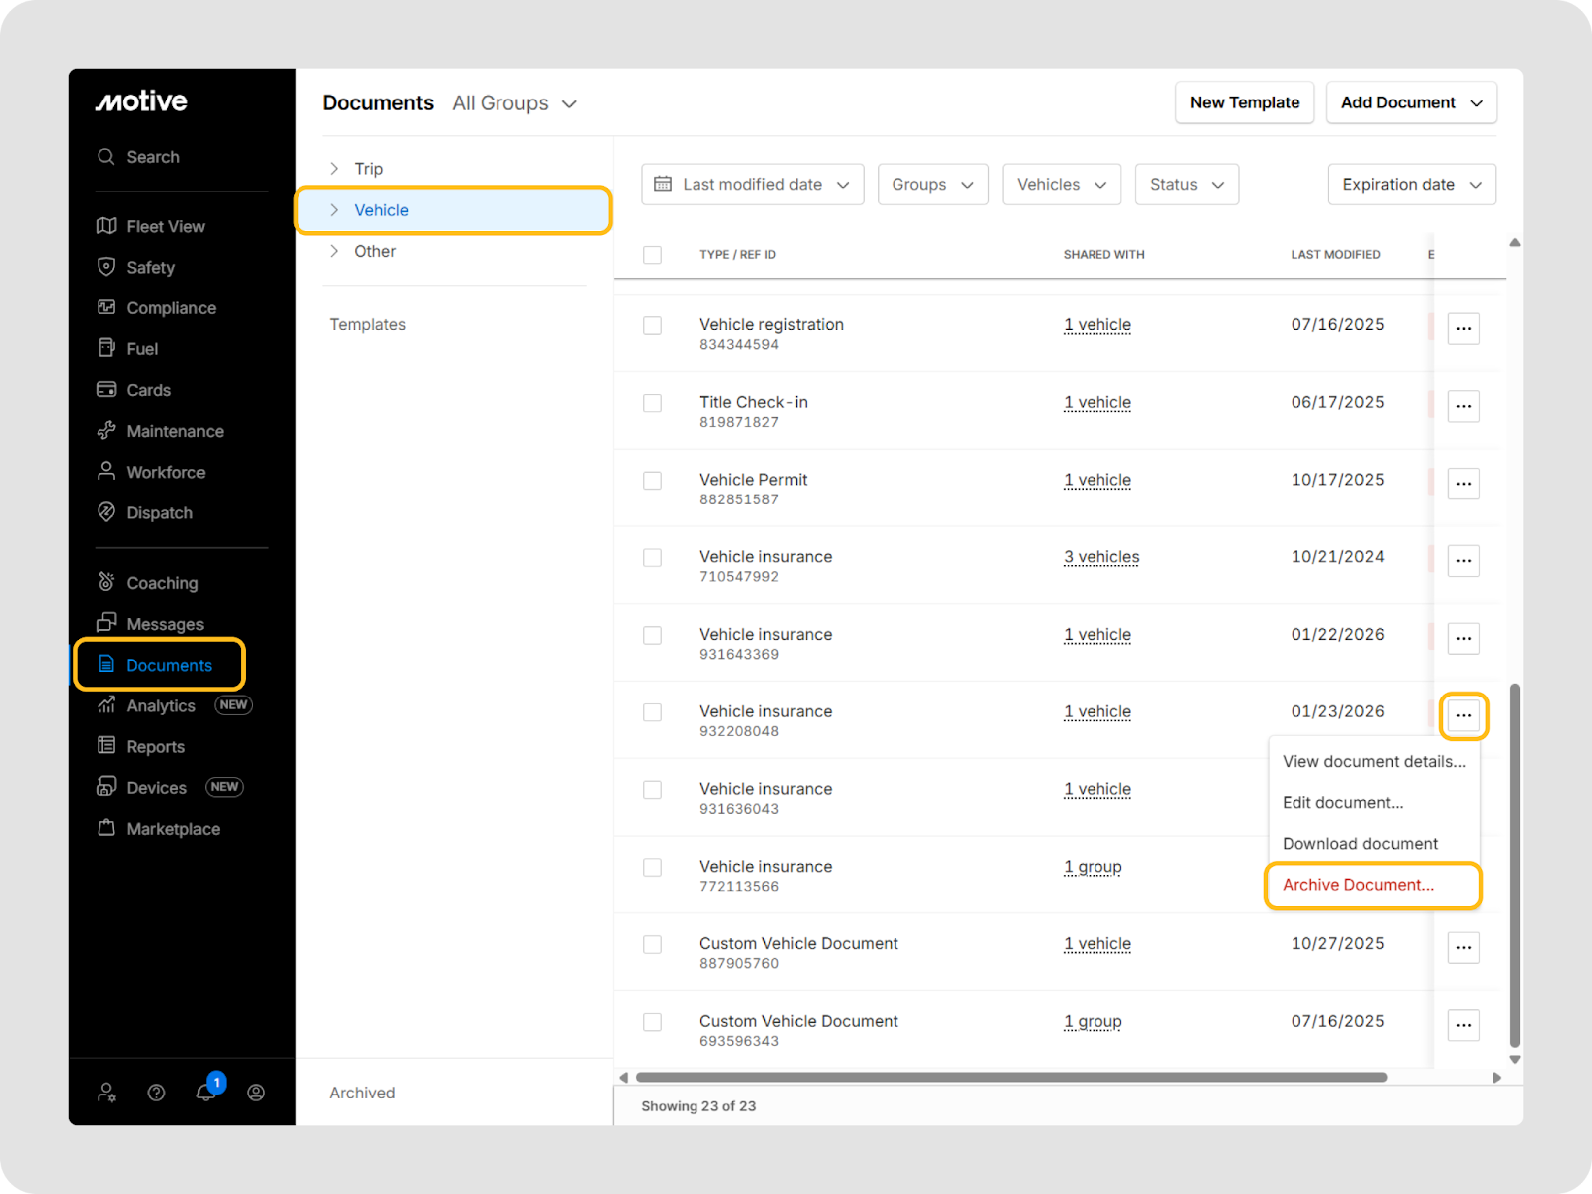The image size is (1592, 1194).
Task: Open user profile icon in sidebar footer
Action: point(256,1093)
